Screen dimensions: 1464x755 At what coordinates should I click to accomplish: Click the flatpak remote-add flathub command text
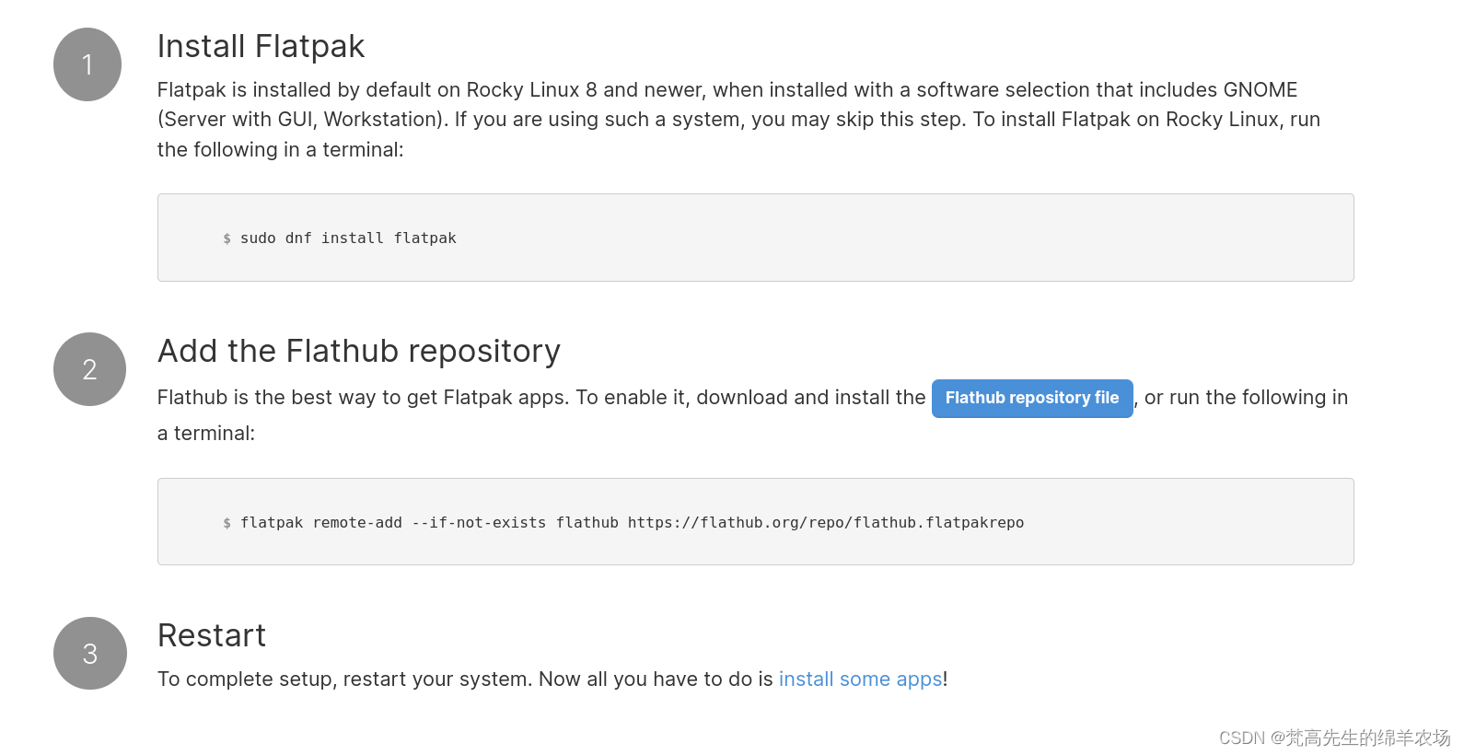click(632, 523)
